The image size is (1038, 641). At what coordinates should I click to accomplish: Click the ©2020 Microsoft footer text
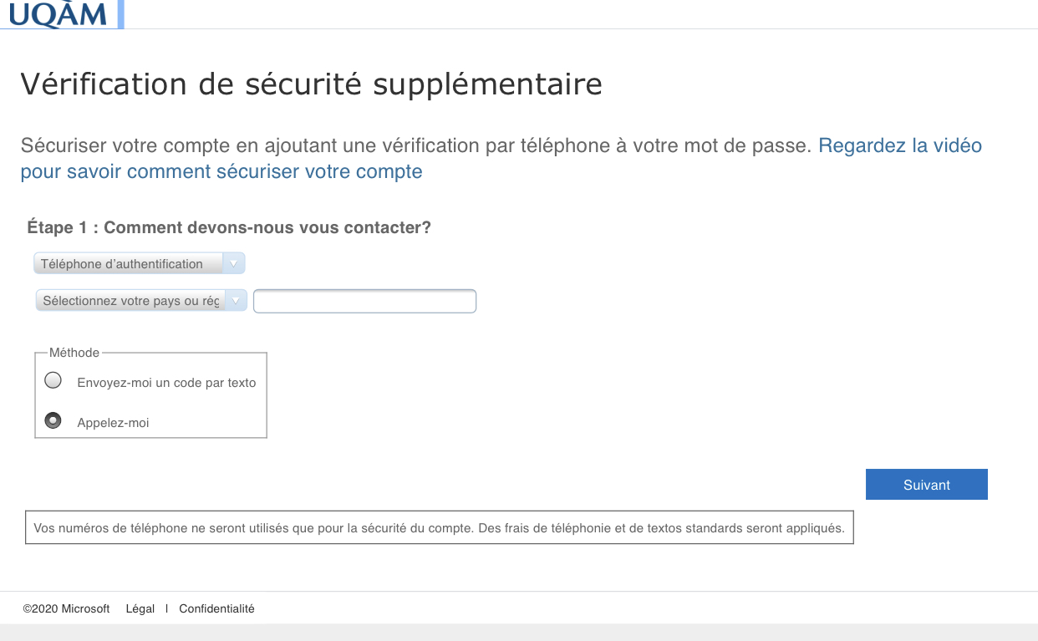[67, 608]
